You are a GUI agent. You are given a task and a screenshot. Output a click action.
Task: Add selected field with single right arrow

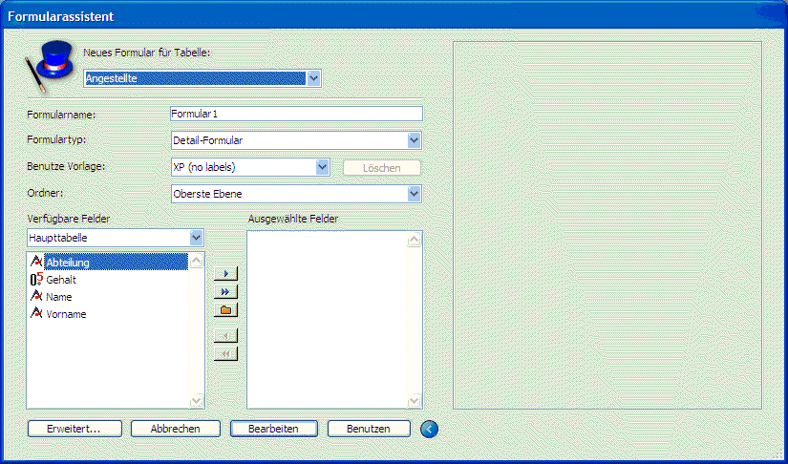(x=225, y=274)
